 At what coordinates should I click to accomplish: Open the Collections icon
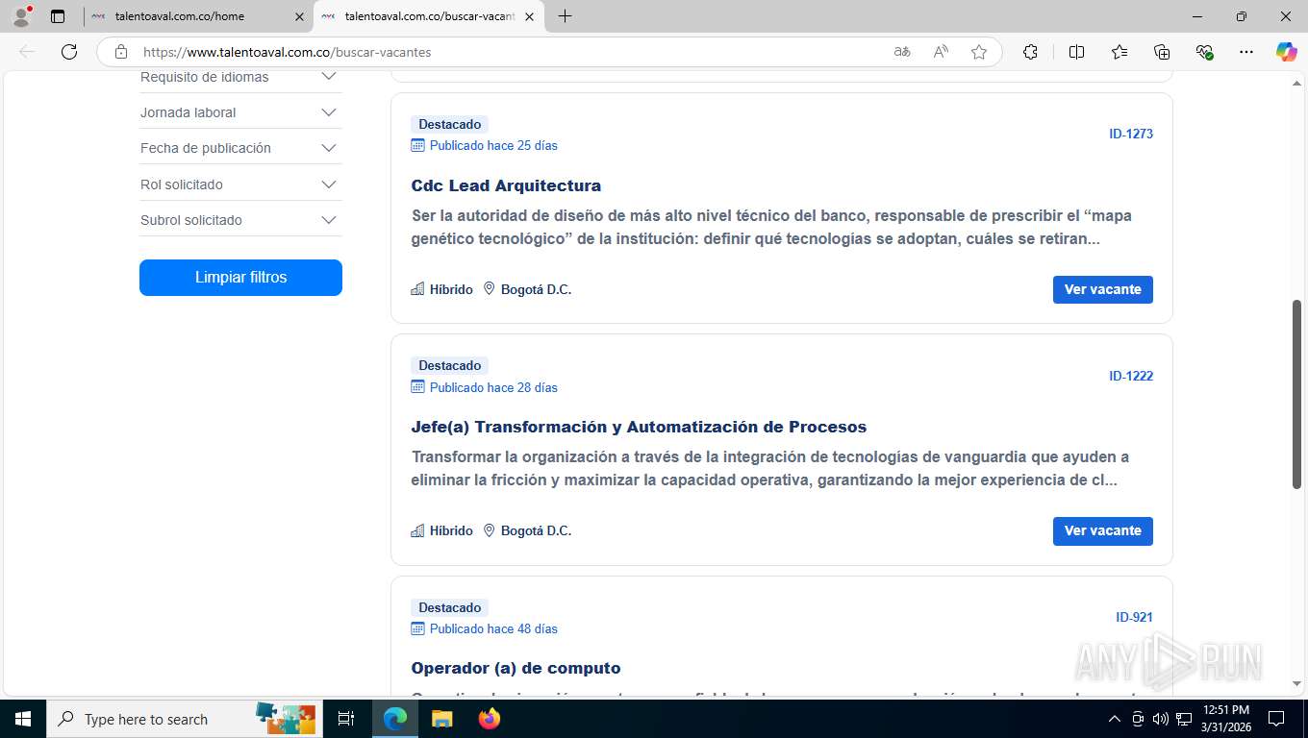[1162, 52]
